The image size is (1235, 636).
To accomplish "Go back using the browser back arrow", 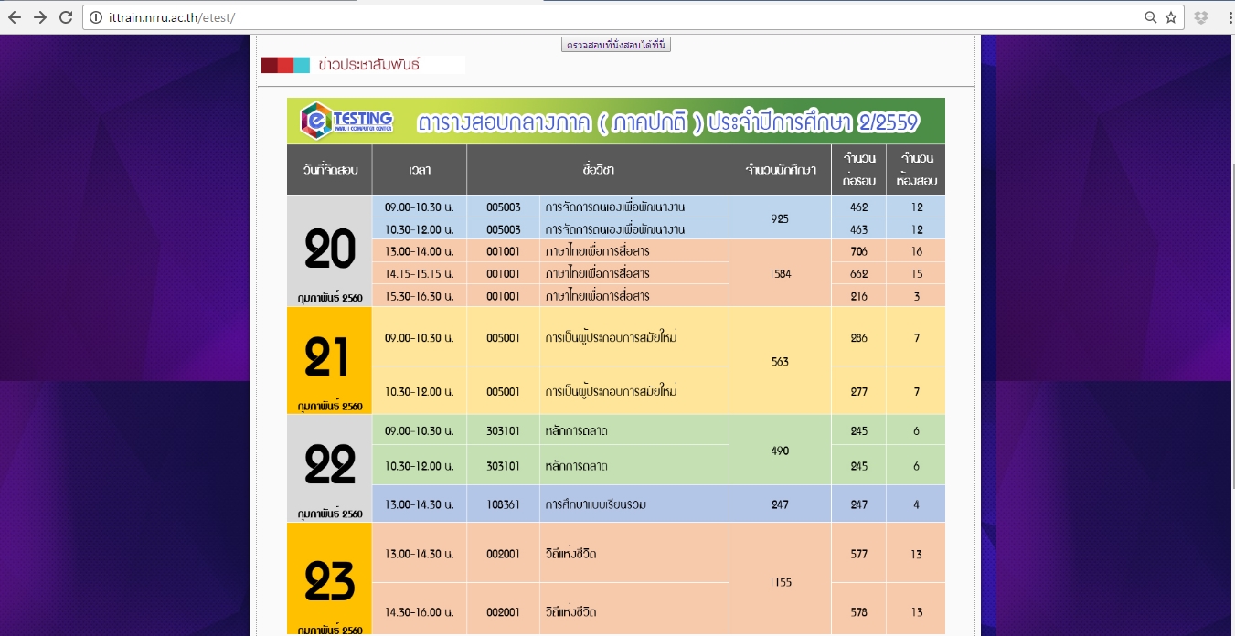I will [15, 17].
